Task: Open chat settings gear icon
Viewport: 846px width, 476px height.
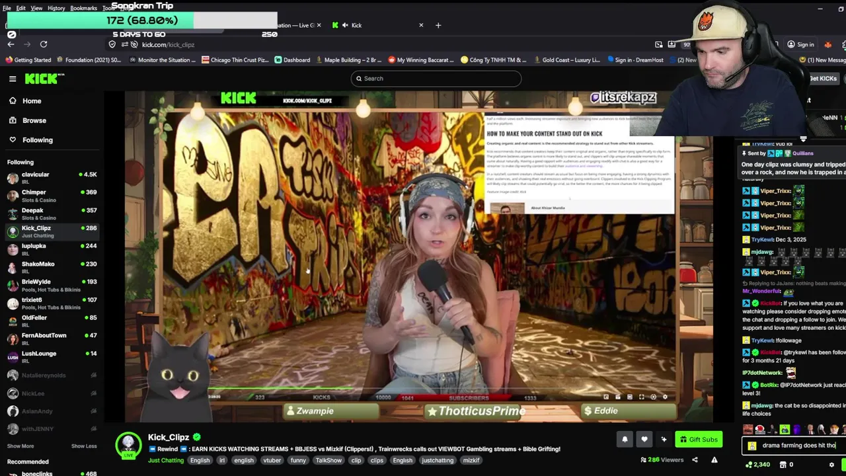Action: 832,465
